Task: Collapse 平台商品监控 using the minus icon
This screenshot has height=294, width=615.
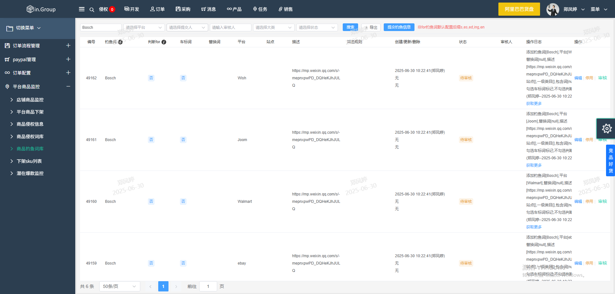Action: click(68, 86)
